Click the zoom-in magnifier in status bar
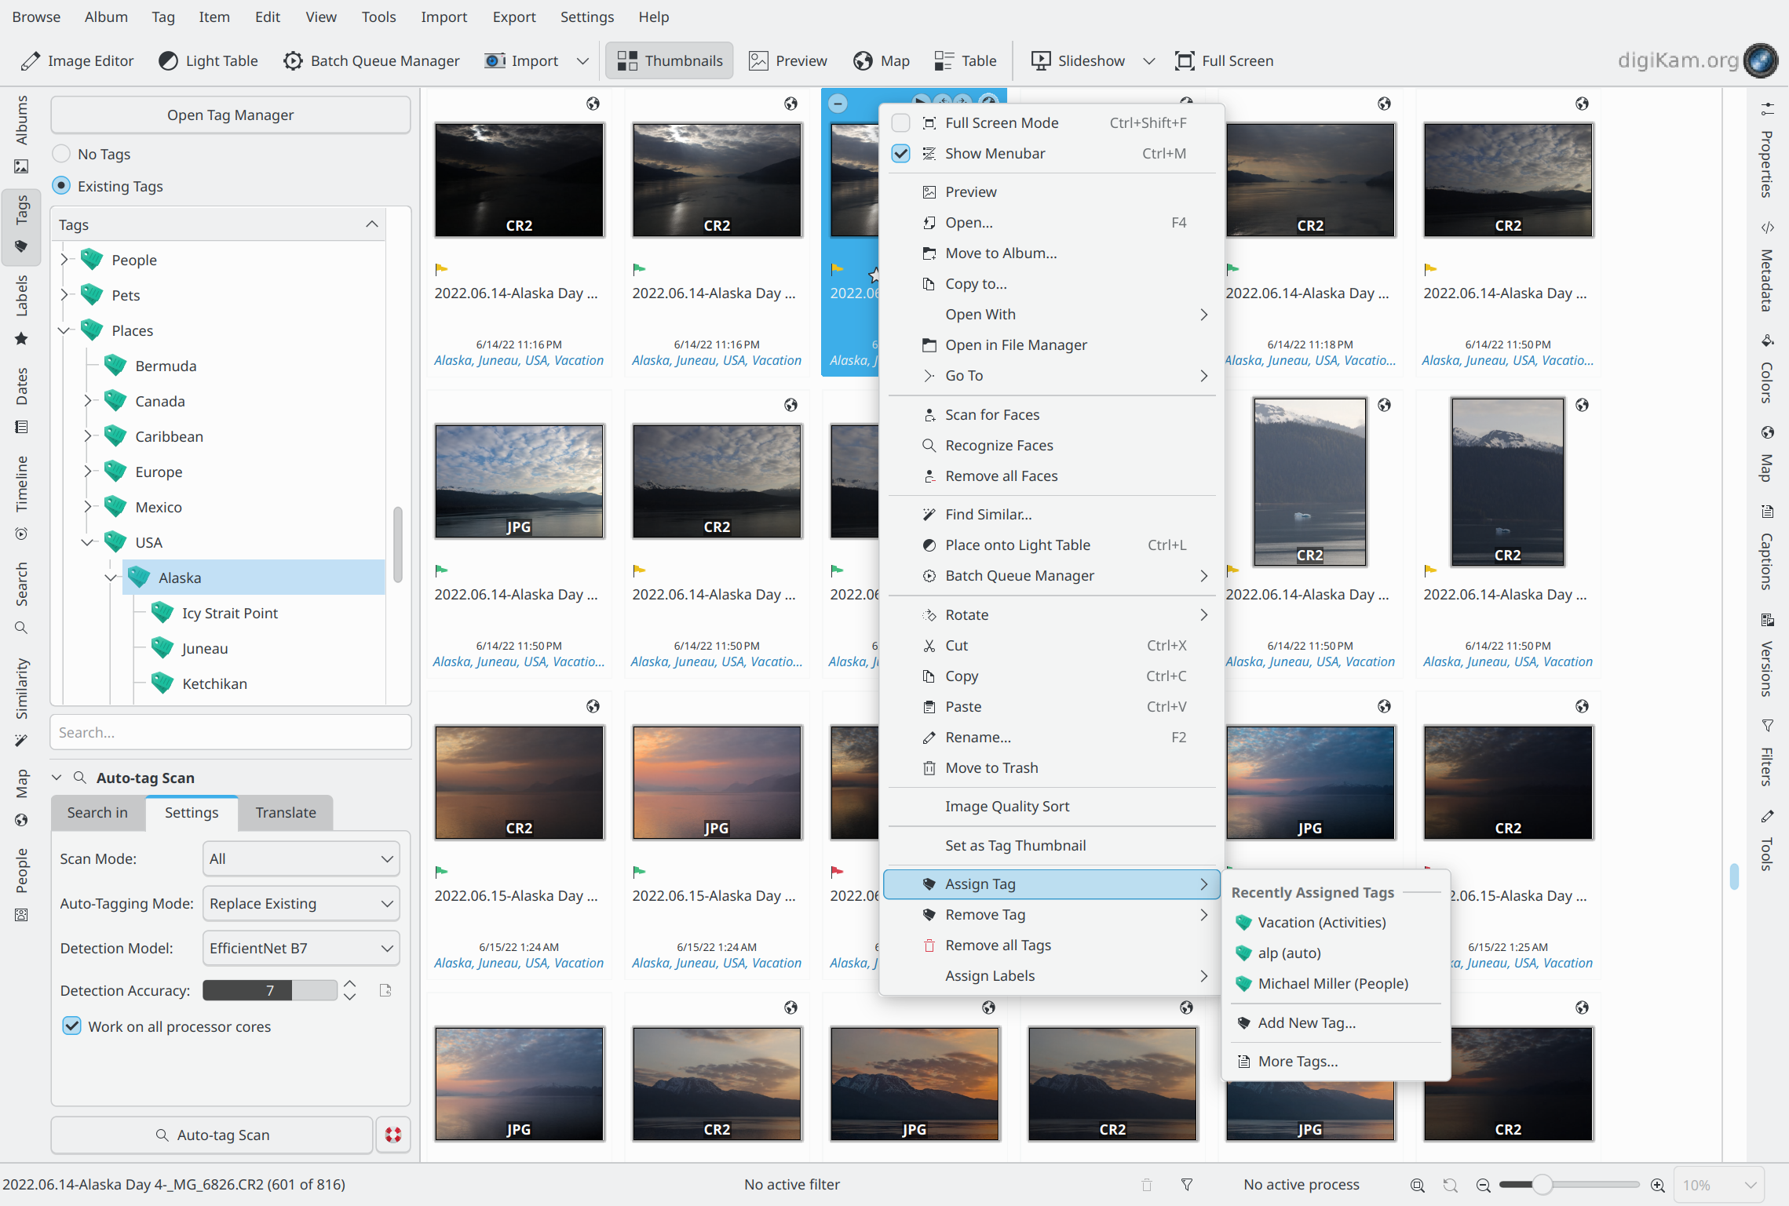Viewport: 1789px width, 1206px height. (x=1657, y=1185)
